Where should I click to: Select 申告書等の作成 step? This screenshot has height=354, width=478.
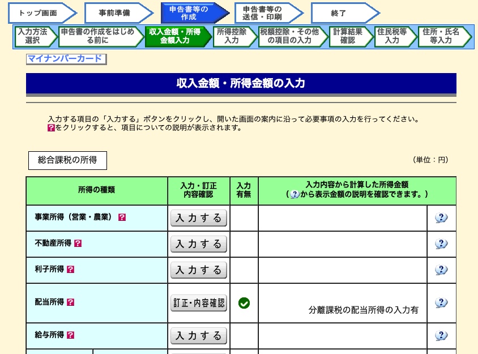[x=194, y=13]
